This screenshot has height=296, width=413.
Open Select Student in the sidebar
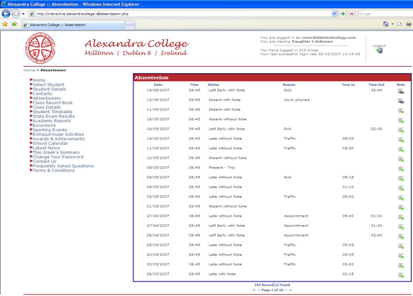point(48,84)
